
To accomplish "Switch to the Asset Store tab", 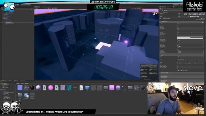I will pyautogui.click(x=44, y=7).
